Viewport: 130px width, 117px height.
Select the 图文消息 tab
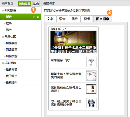(x=103, y=19)
